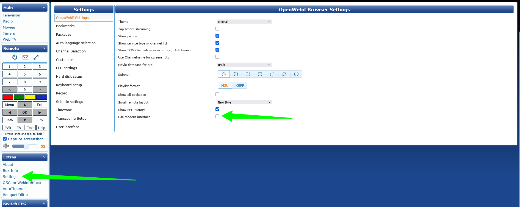Click the envelope message icon
Screen dimensions: 520x207
click(x=25, y=57)
